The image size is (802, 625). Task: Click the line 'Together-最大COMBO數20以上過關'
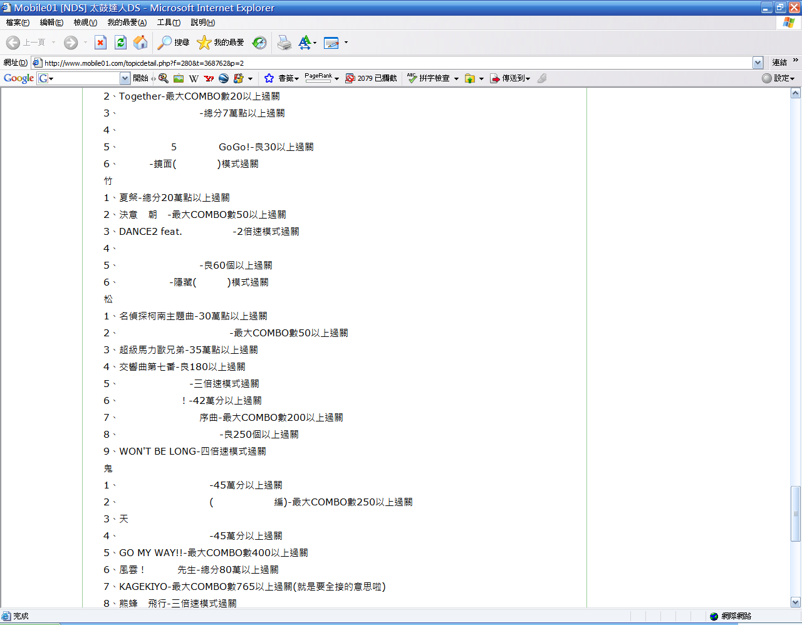tap(199, 96)
